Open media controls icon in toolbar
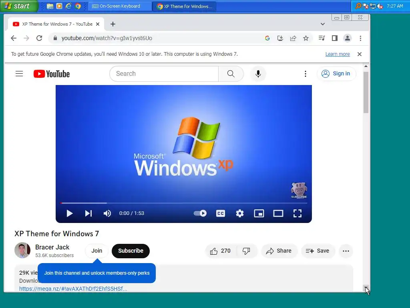Viewport: 410px width, 308px height. [322, 38]
